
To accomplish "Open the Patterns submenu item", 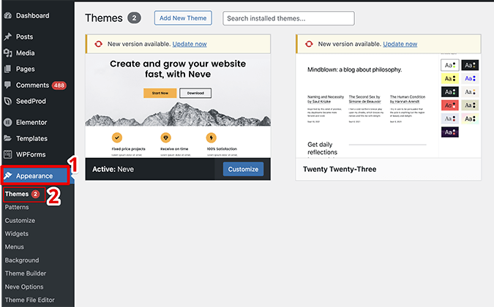I will tap(17, 208).
